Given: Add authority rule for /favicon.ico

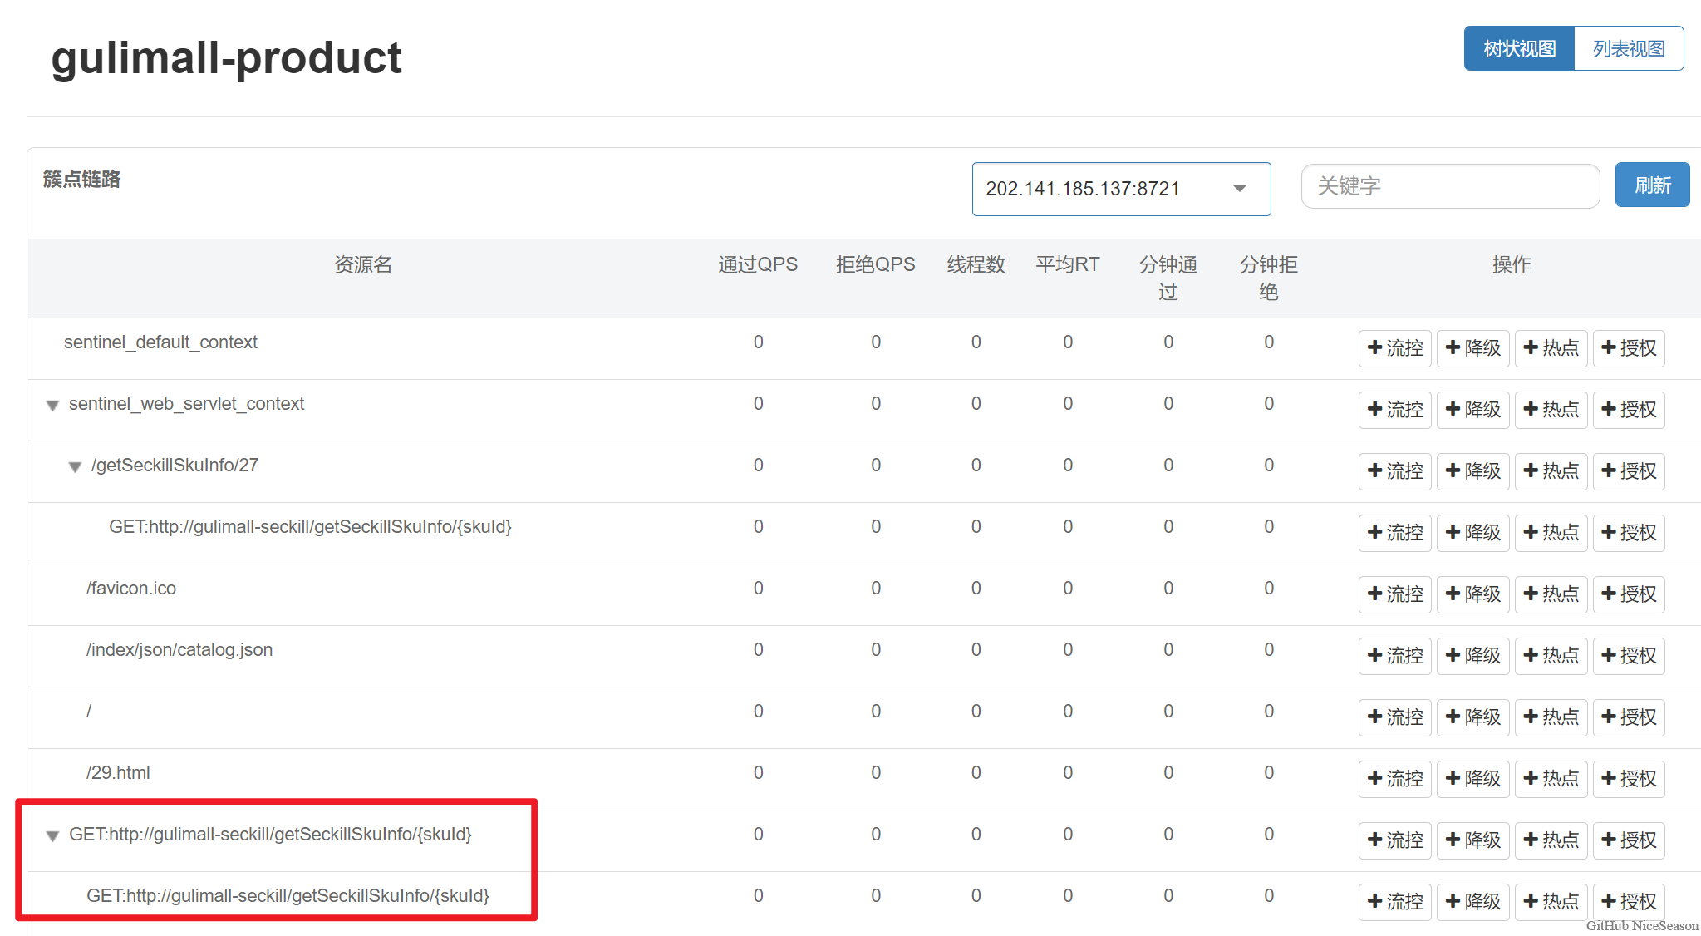Looking at the screenshot, I should pos(1629,594).
